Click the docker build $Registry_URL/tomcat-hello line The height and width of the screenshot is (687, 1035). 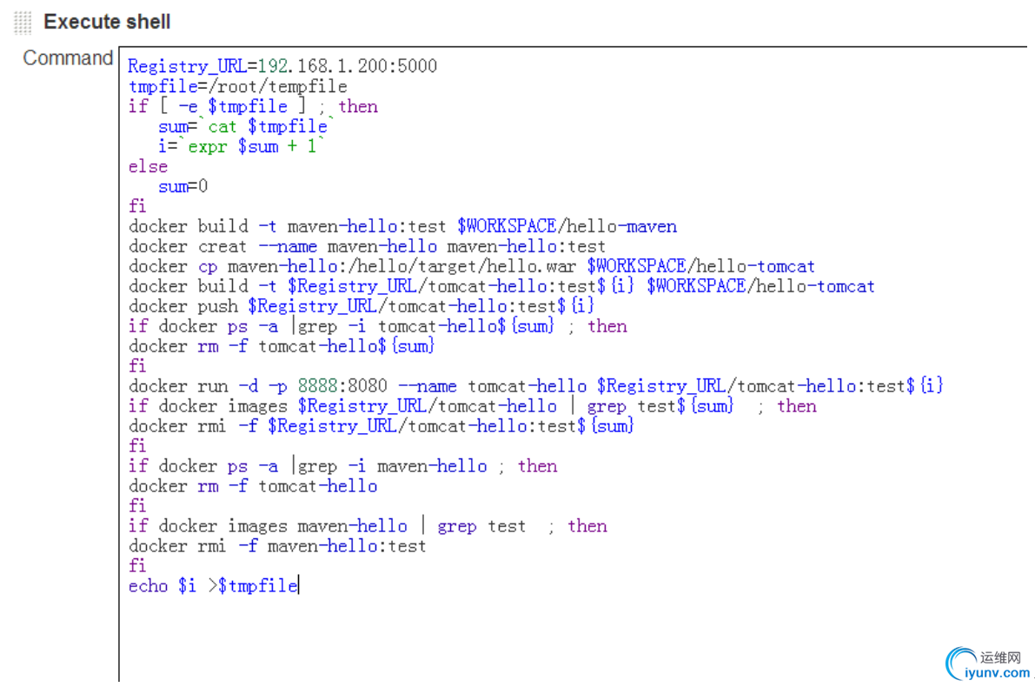click(x=501, y=286)
